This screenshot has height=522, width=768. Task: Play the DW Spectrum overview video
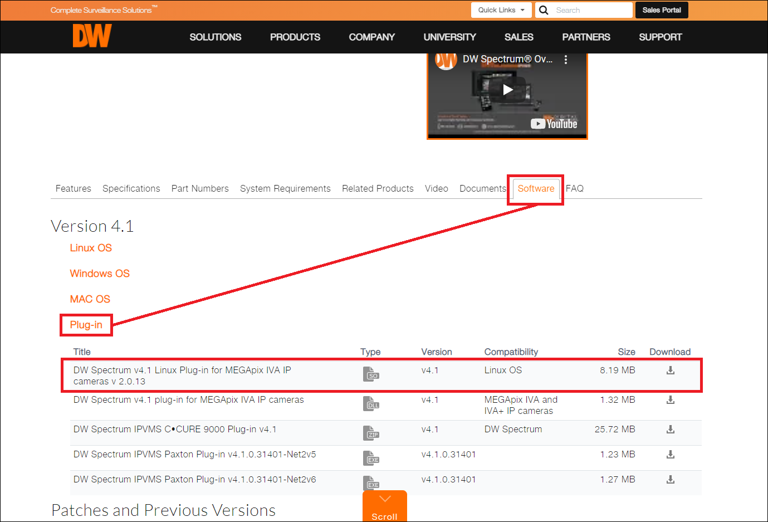[x=507, y=89]
